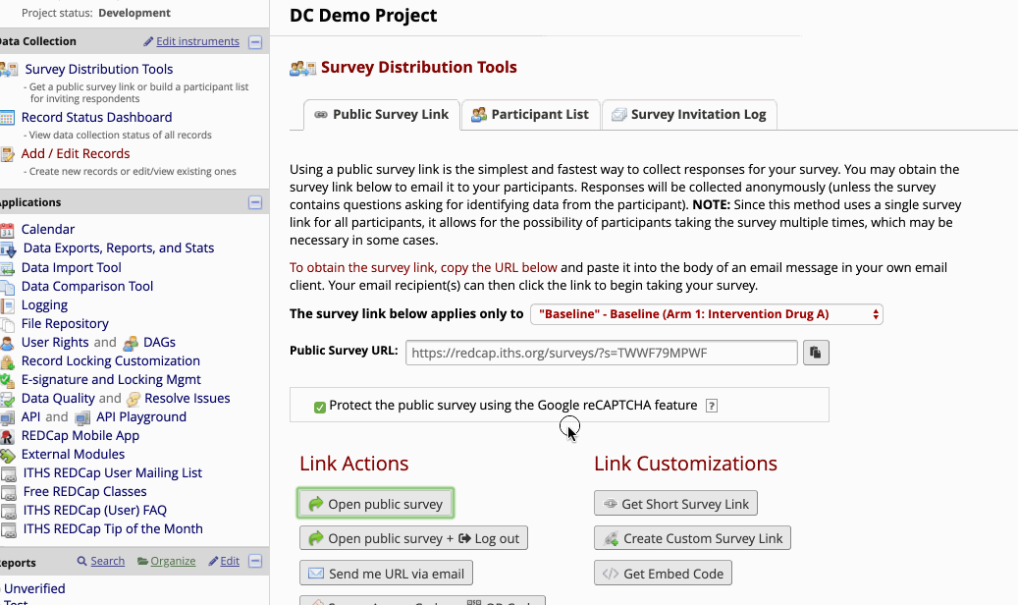
Task: Click the Logging icon
Action: click(x=7, y=305)
